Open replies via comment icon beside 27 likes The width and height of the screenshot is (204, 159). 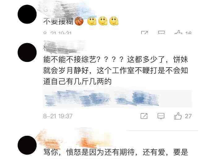(161, 116)
